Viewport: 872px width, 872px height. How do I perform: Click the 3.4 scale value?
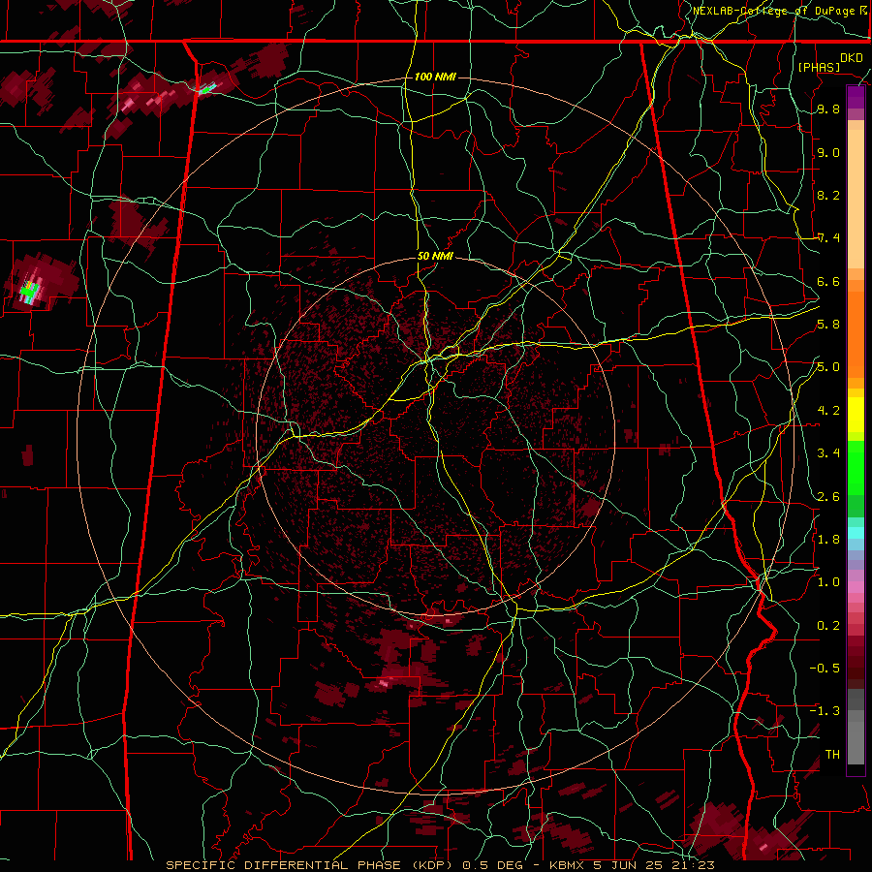tap(828, 453)
